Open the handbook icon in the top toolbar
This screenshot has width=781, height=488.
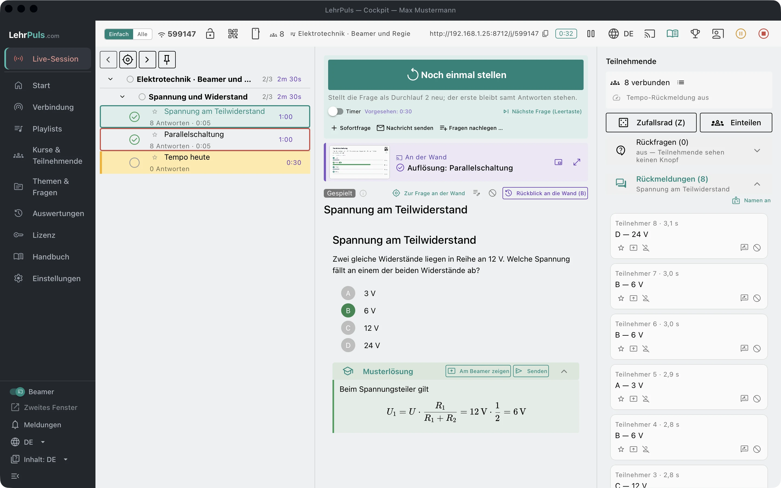coord(673,34)
